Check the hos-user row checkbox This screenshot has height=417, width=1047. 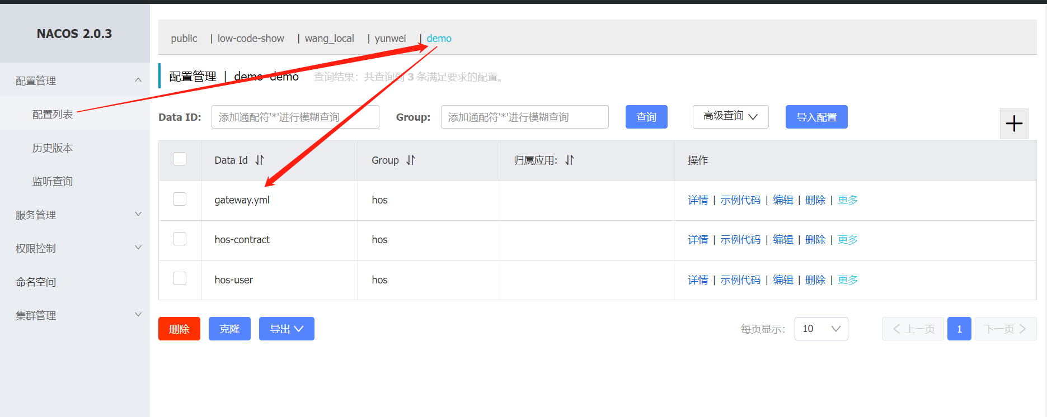(180, 278)
